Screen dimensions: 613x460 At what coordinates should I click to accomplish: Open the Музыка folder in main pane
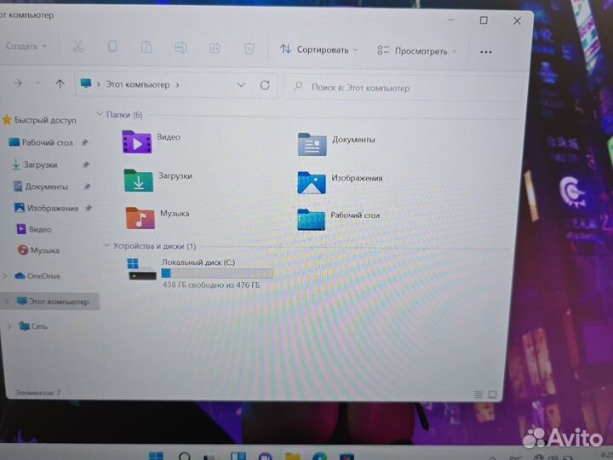(x=140, y=217)
